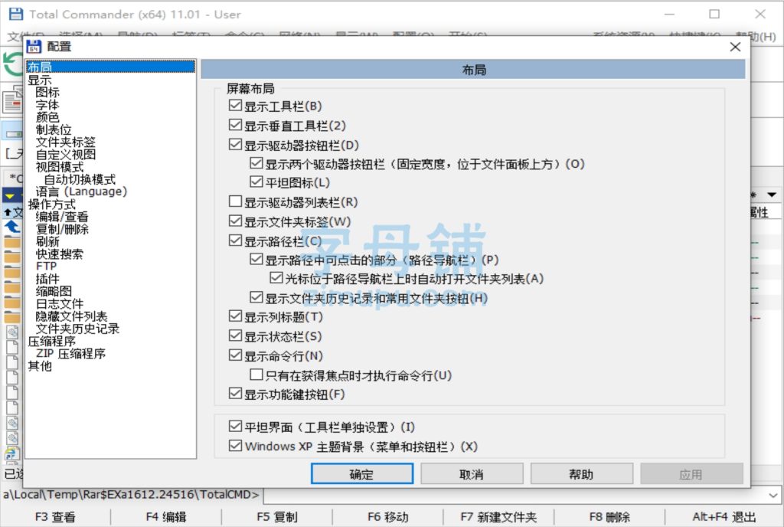Image resolution: width=784 pixels, height=527 pixels.
Task: Open 隐藏文件列表 settings page
Action: point(71,316)
